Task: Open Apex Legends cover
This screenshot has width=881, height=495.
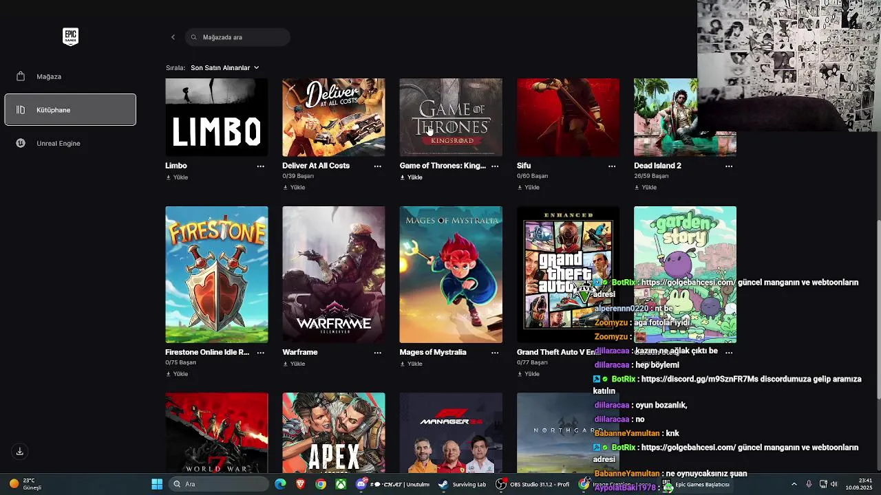Action: (x=334, y=432)
